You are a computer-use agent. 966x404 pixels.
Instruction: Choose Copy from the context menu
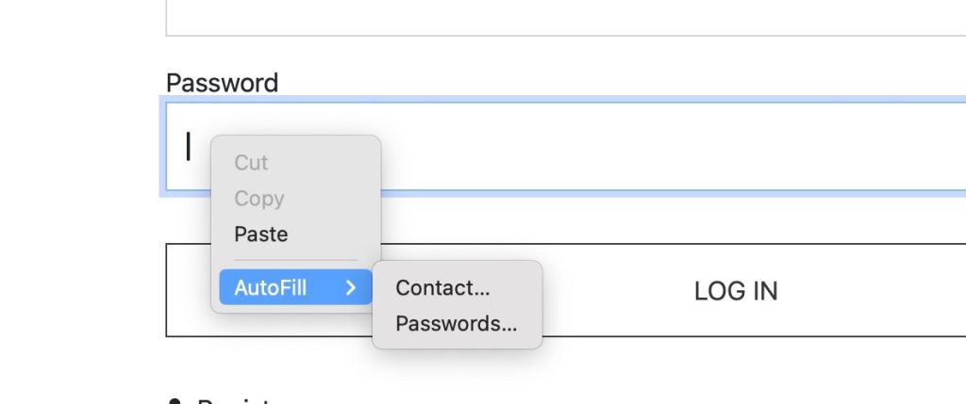[258, 199]
